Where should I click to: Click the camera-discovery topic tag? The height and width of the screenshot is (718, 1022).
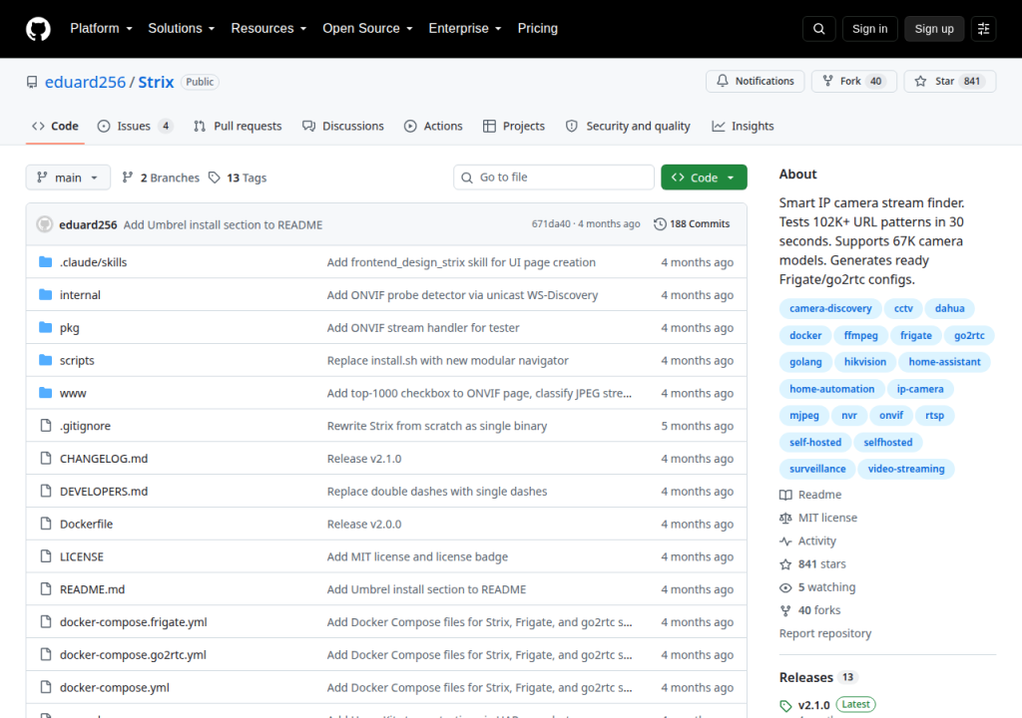pos(830,308)
